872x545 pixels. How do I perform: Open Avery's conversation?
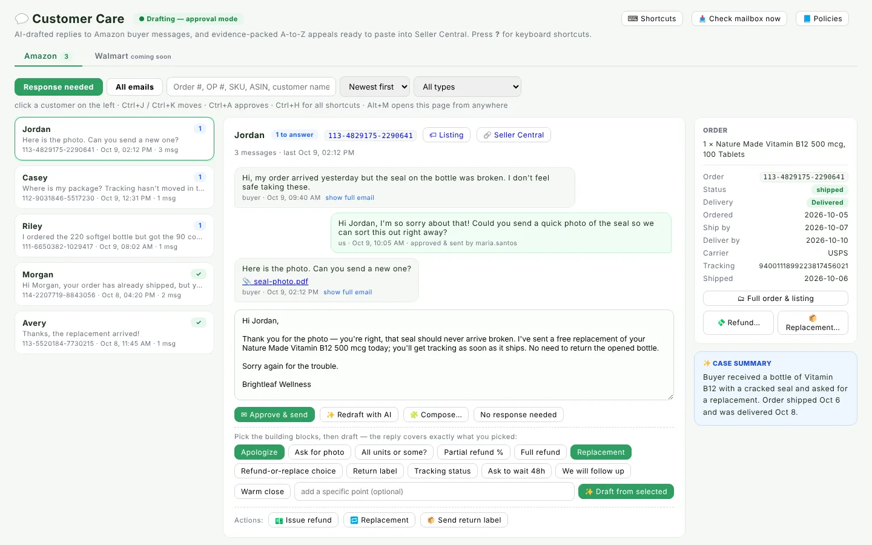pos(114,332)
